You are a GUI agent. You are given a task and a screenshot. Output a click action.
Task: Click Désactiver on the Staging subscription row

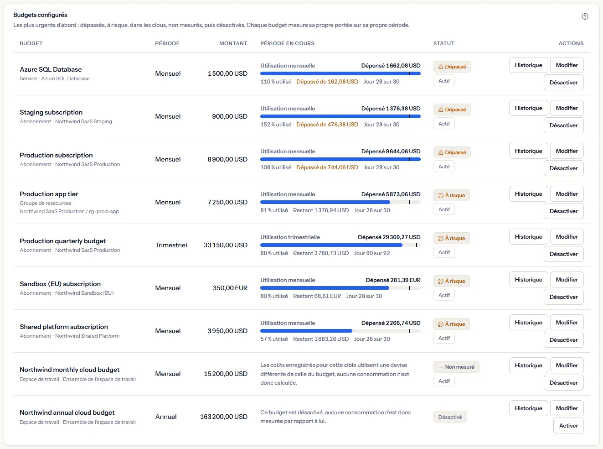[563, 125]
